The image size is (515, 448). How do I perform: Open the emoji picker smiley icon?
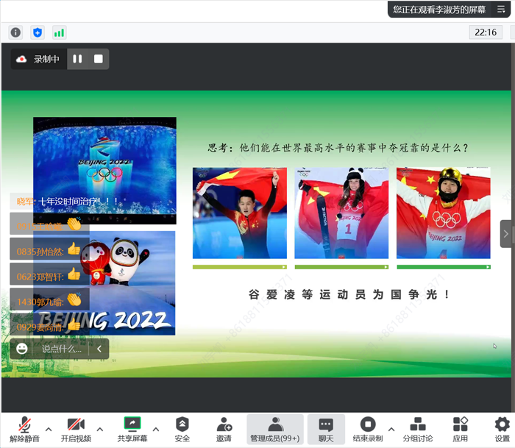click(x=21, y=349)
